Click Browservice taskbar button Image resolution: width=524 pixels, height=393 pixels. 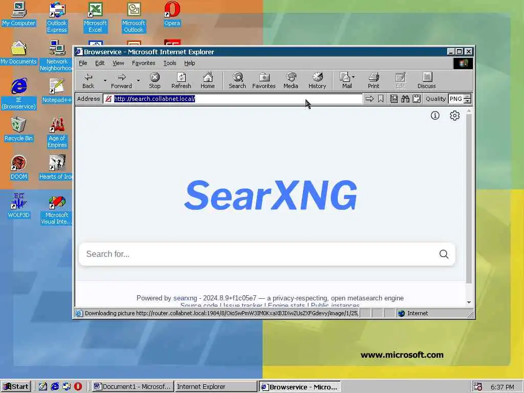(300, 387)
